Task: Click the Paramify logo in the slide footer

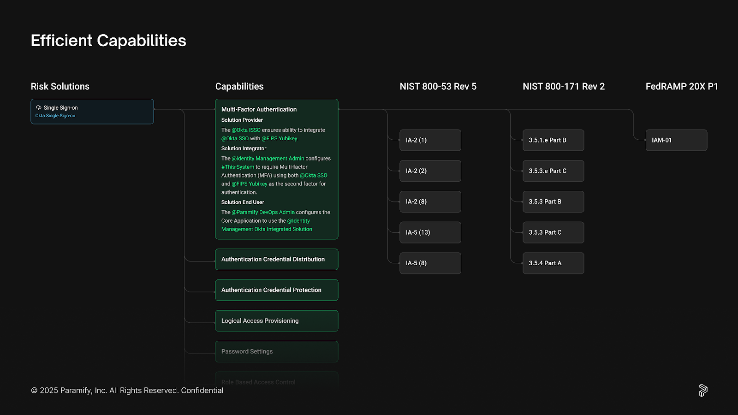Action: tap(703, 390)
